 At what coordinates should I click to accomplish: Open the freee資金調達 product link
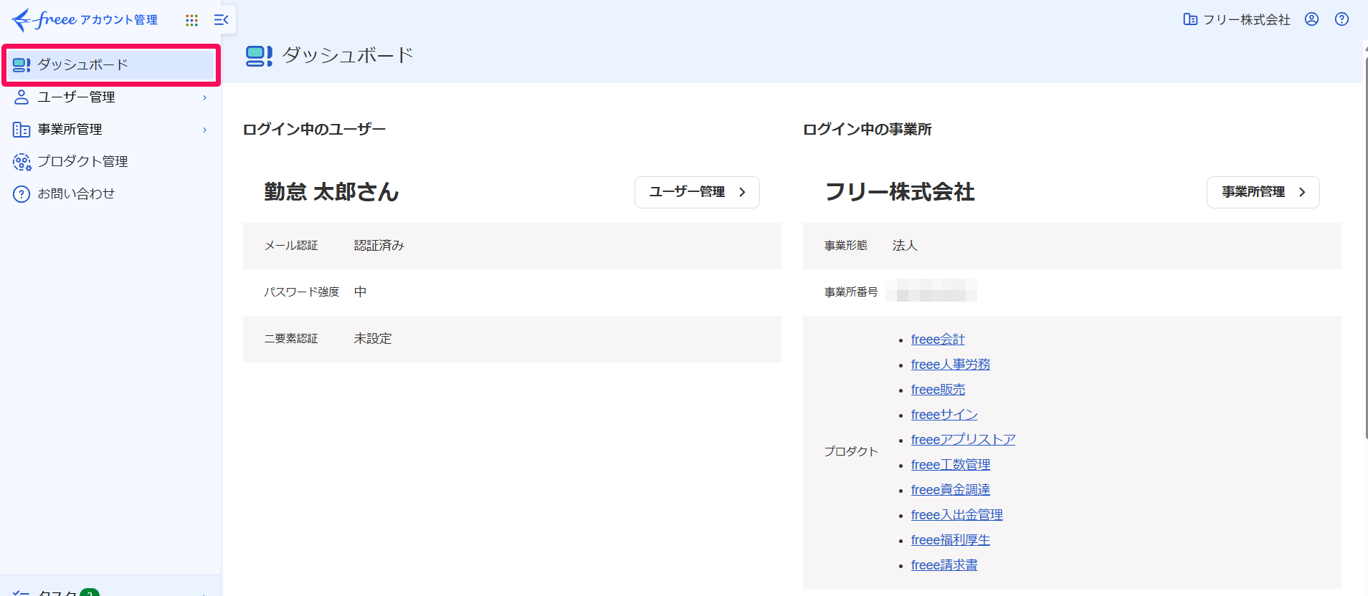[x=950, y=490]
